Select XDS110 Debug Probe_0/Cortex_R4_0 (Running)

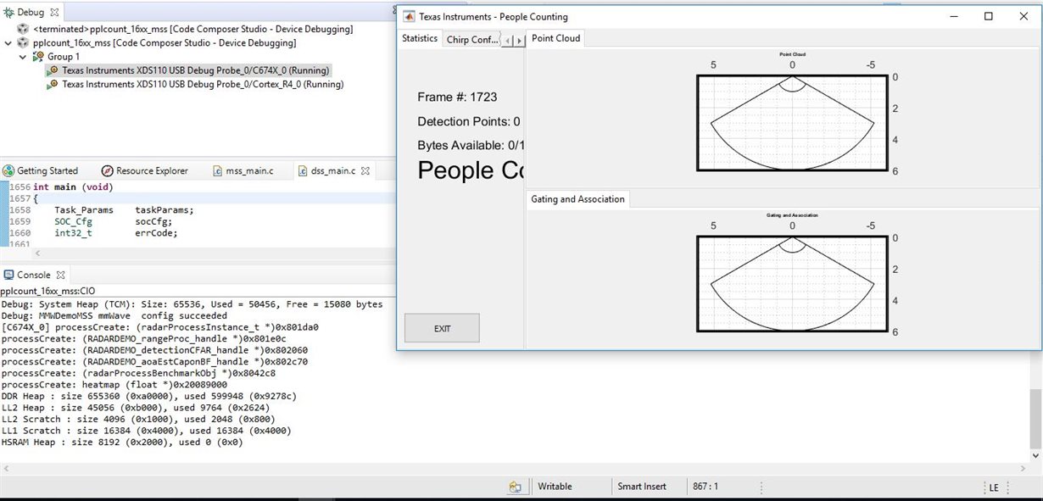[x=203, y=85]
